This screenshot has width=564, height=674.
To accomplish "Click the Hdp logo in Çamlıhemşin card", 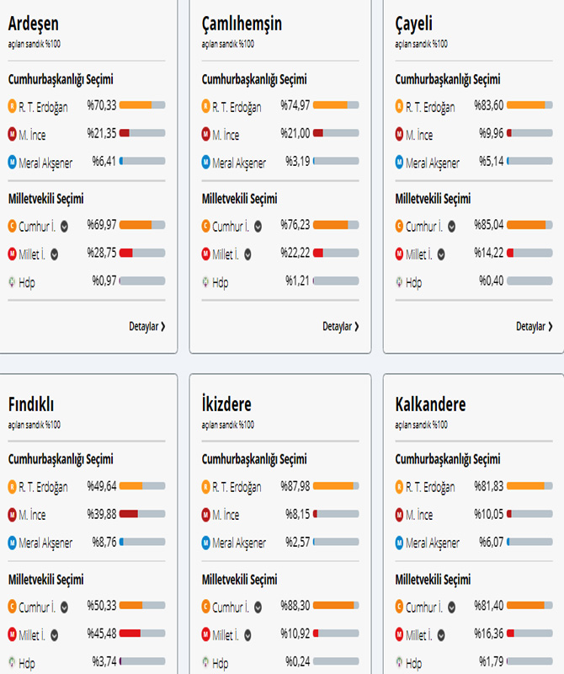I will pos(206,282).
